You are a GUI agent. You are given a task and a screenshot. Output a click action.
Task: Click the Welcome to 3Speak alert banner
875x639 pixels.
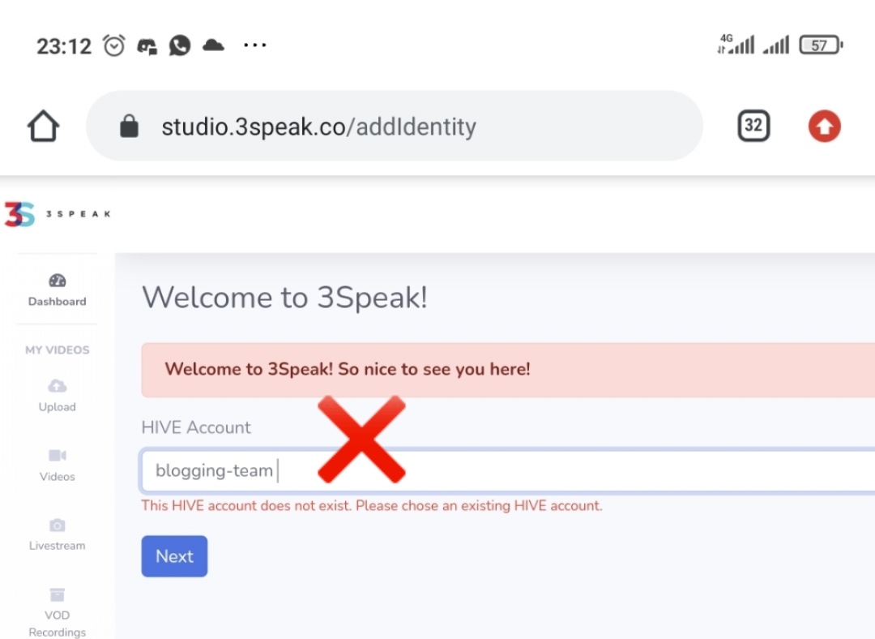(x=508, y=370)
